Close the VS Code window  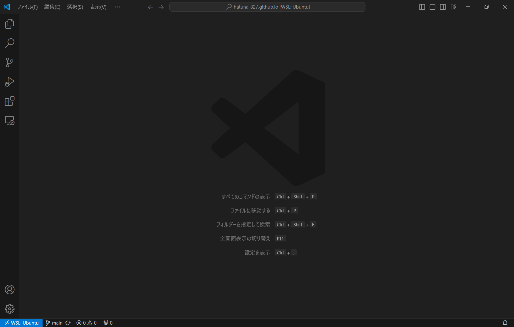coord(505,7)
